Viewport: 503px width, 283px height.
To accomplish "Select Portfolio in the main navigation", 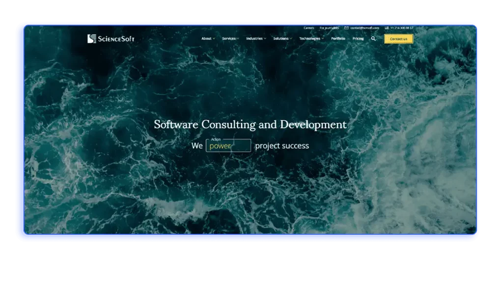I will pos(338,39).
